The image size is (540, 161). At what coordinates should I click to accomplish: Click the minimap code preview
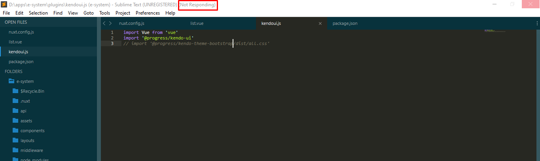[x=495, y=31]
